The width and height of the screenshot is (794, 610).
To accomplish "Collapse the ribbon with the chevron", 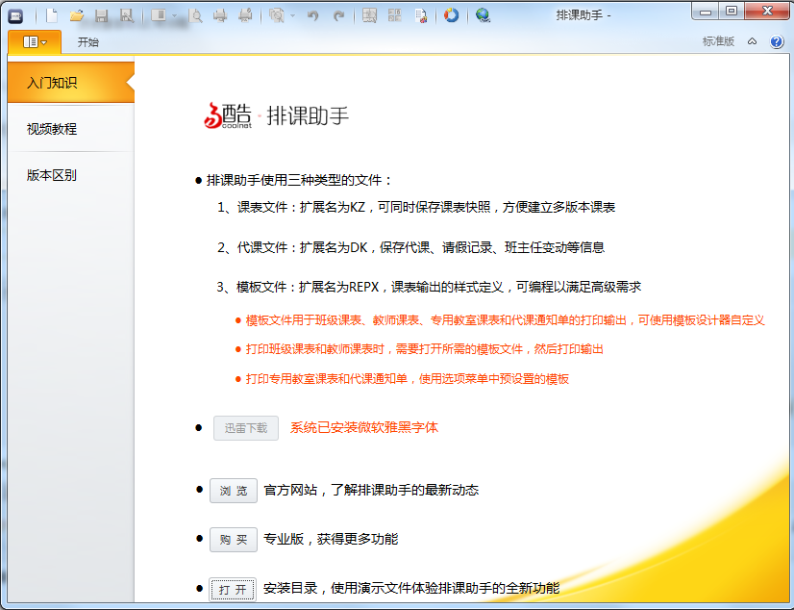I will click(x=753, y=42).
